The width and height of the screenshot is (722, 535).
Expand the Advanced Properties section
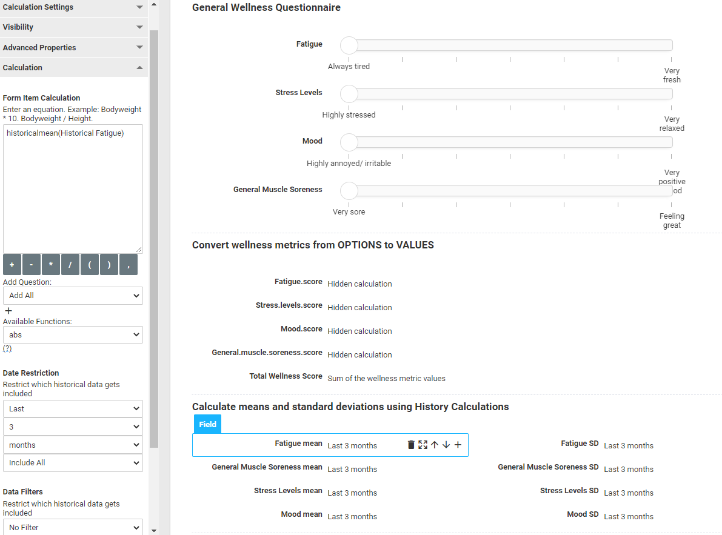(x=74, y=47)
